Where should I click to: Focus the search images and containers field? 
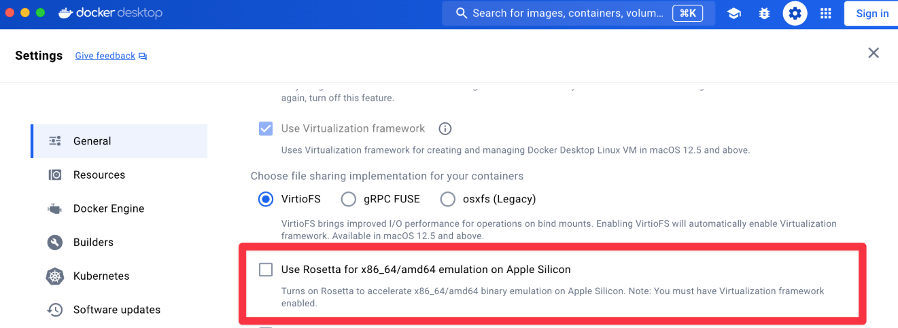tap(578, 13)
